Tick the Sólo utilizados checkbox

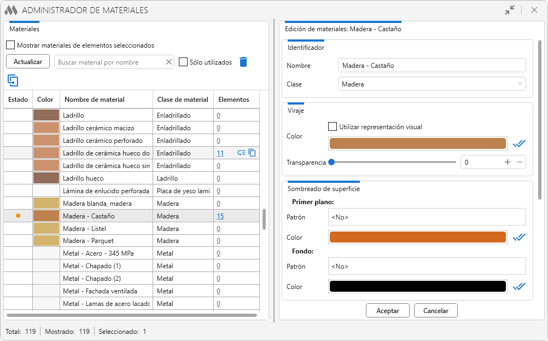pos(183,62)
